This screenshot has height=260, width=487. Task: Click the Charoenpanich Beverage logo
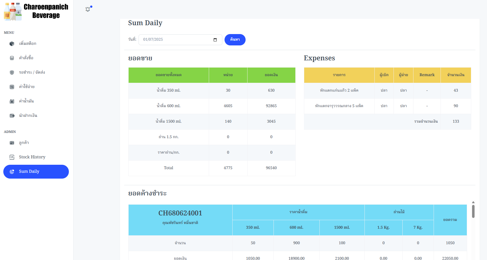tap(36, 11)
